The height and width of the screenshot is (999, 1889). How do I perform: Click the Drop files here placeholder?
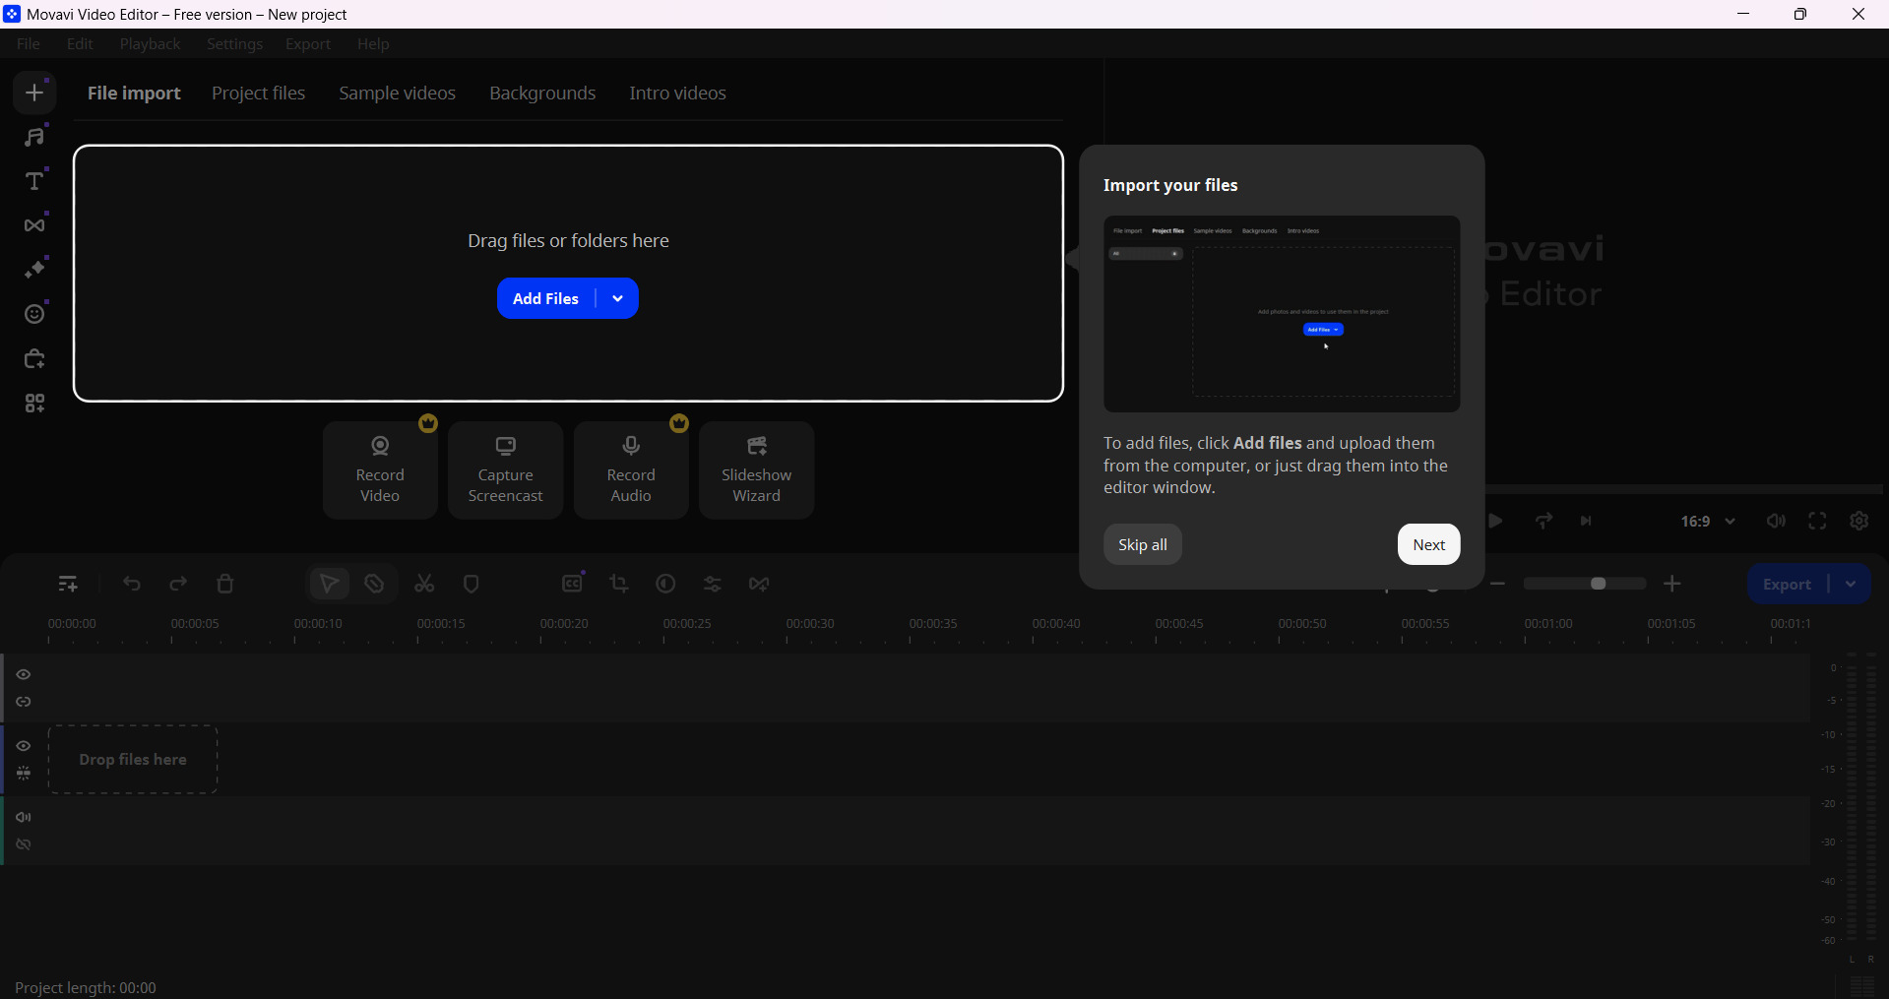(x=133, y=760)
